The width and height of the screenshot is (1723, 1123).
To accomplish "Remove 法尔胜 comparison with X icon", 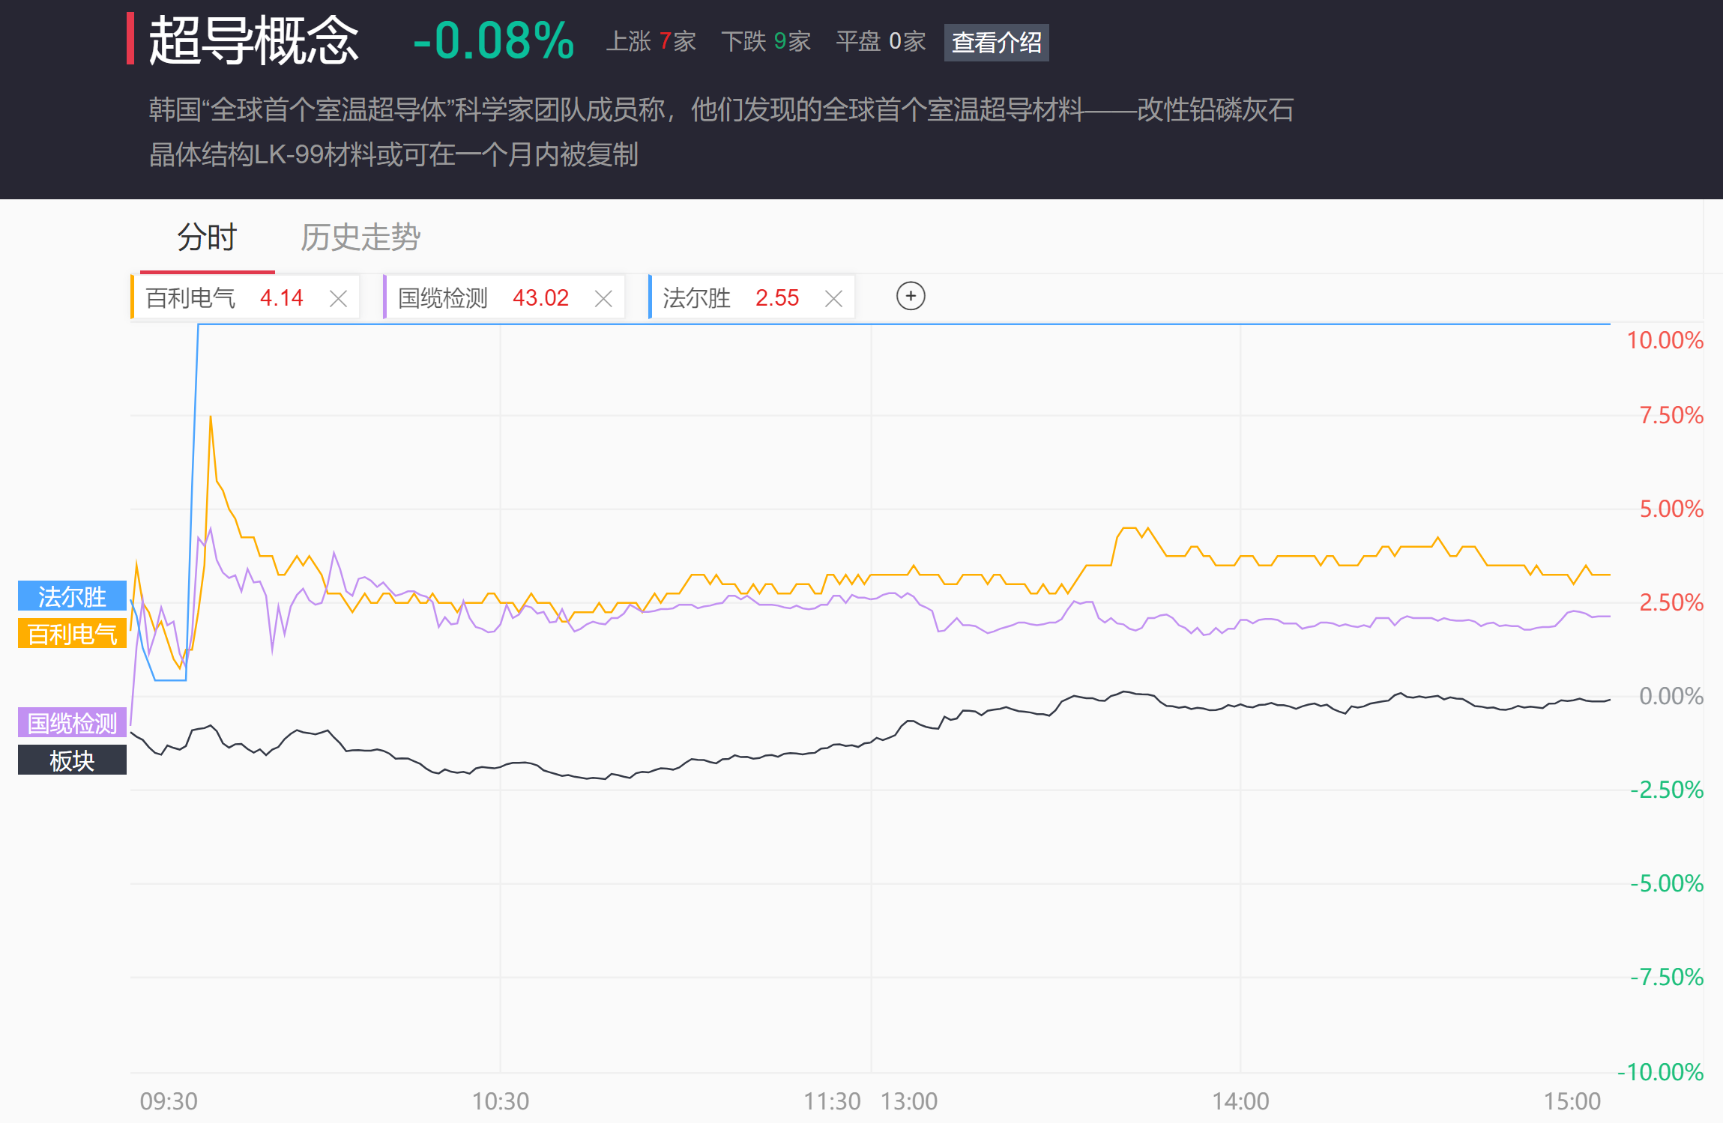I will coord(833,299).
